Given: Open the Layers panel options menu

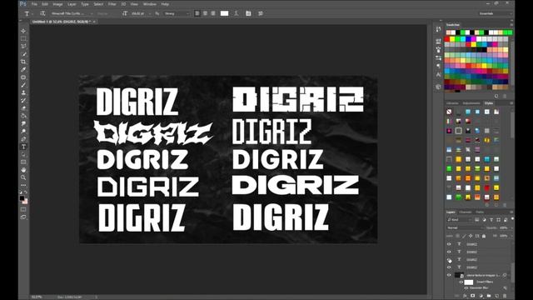Looking at the screenshot, I should coord(511,212).
